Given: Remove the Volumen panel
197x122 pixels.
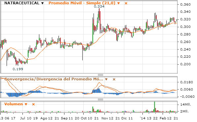Looking at the screenshot, I should [x=33, y=104].
